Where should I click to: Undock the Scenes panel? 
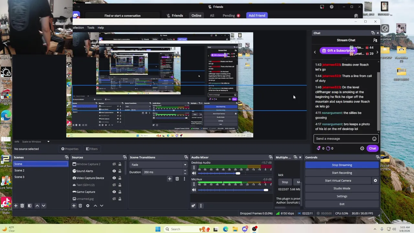(x=67, y=157)
